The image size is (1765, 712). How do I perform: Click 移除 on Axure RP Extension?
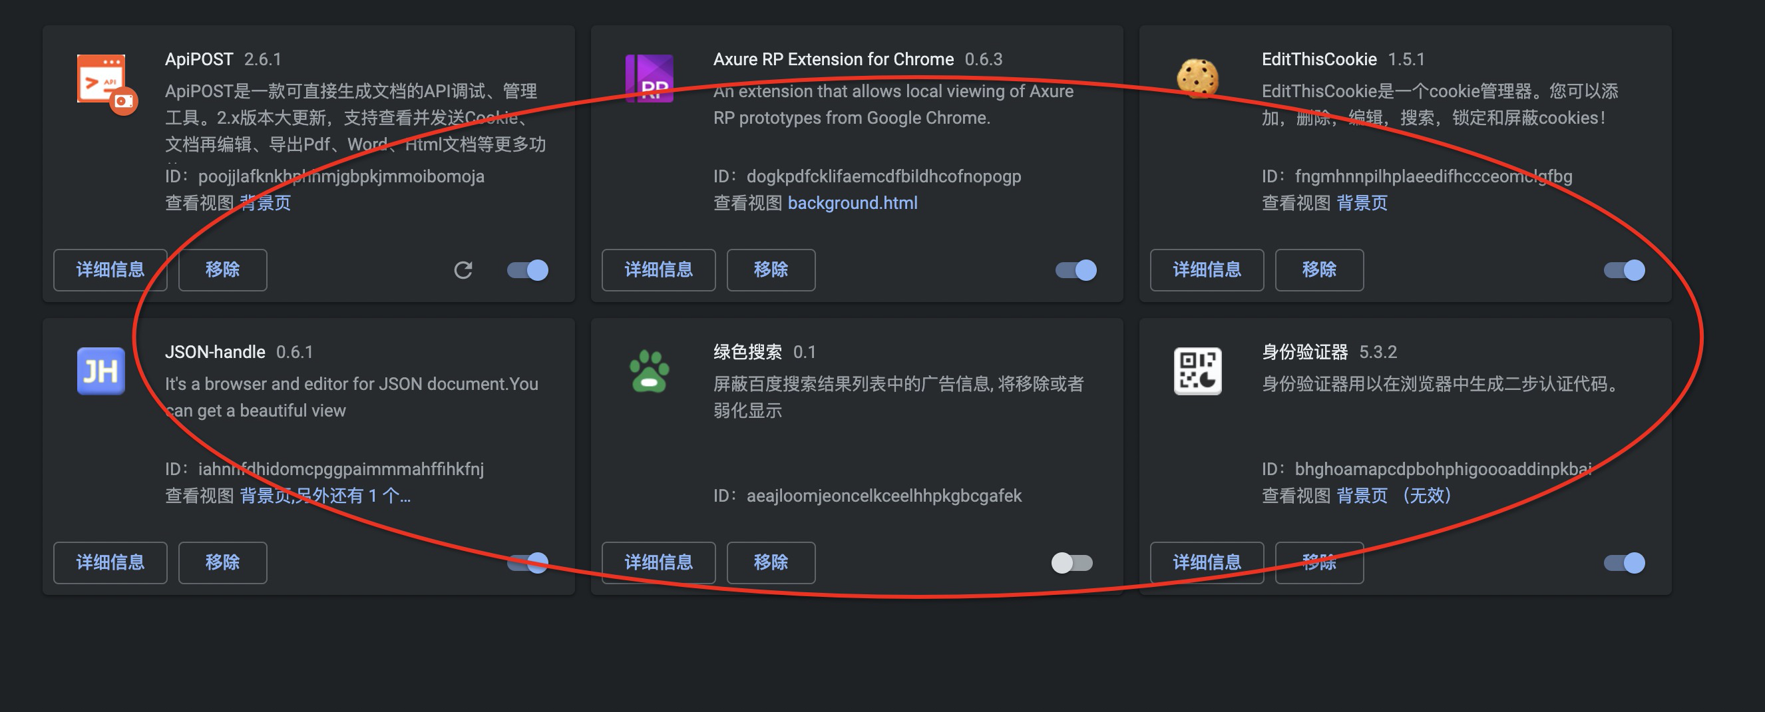coord(771,270)
